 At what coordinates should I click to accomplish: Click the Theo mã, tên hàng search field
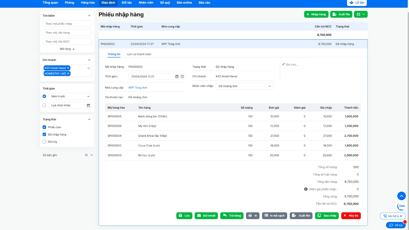[x=67, y=33]
